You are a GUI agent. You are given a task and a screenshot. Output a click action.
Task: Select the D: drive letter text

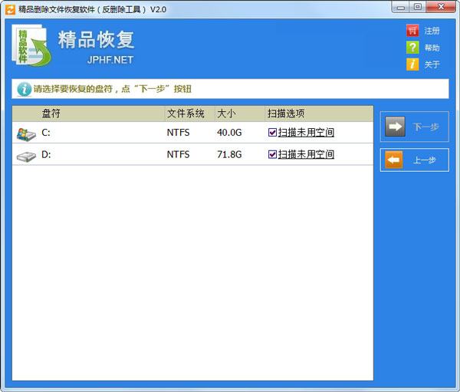click(46, 154)
